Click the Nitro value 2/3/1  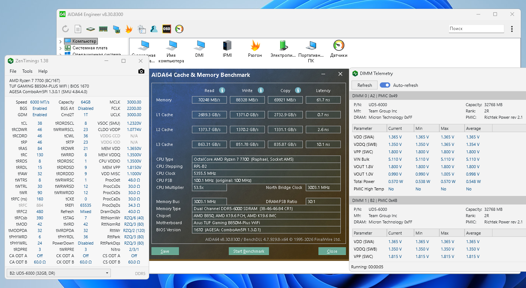click(x=134, y=249)
